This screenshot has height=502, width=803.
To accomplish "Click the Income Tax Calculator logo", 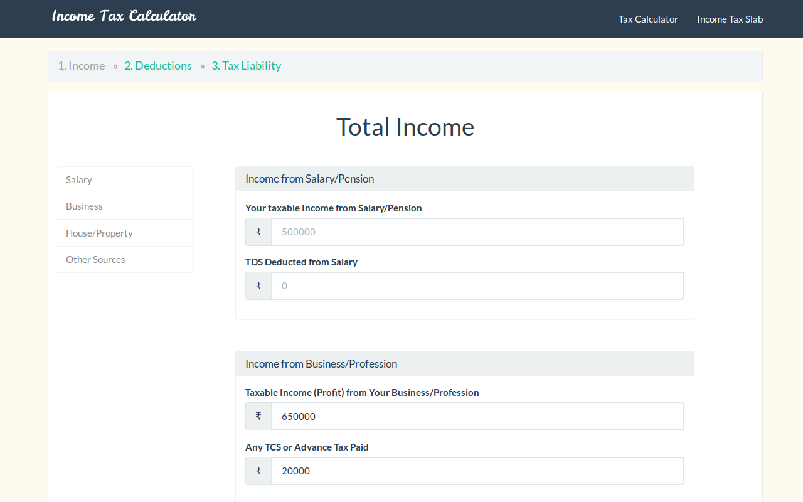I will point(124,16).
